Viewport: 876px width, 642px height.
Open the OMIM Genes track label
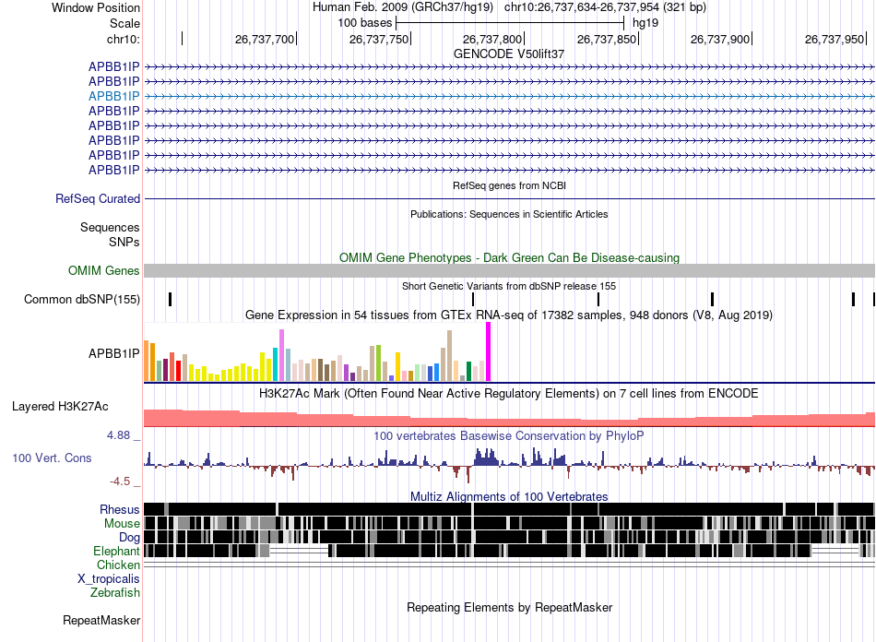point(104,271)
